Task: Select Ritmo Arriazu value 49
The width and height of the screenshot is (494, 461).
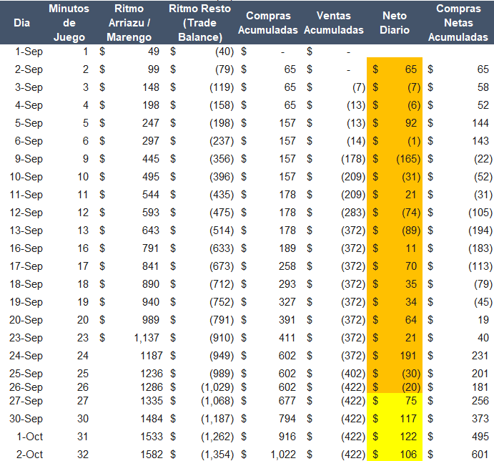Action: [154, 52]
